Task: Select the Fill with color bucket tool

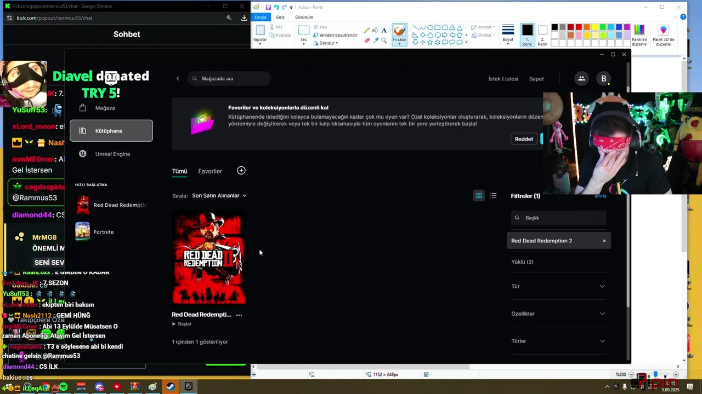Action: point(375,31)
